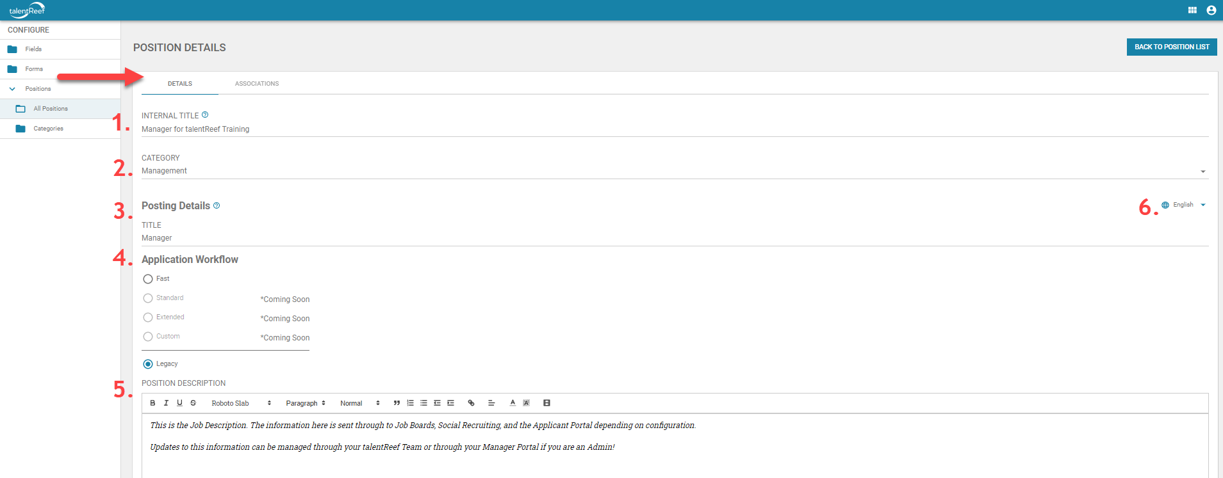The image size is (1223, 478).
Task: Open the apps grid icon in header
Action: tap(1192, 10)
